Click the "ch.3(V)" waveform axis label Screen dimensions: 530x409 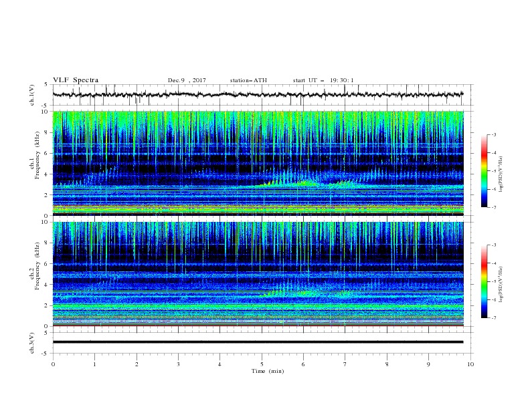[32, 343]
